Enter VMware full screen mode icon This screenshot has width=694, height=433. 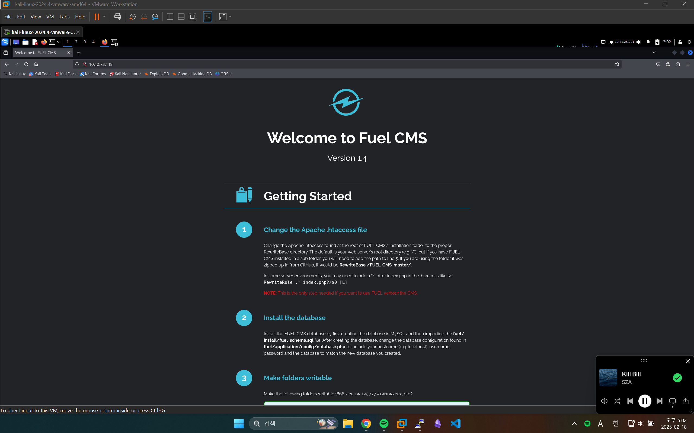[193, 17]
